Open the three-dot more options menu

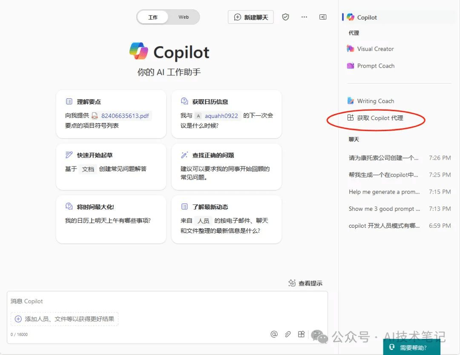click(x=304, y=17)
